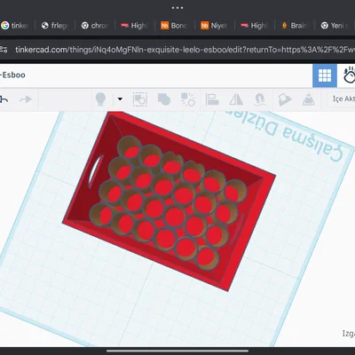Click the Izgara grid settings label

tap(349, 334)
